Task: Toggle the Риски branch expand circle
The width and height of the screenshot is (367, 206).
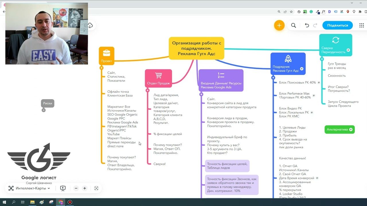Action: tap(44, 110)
